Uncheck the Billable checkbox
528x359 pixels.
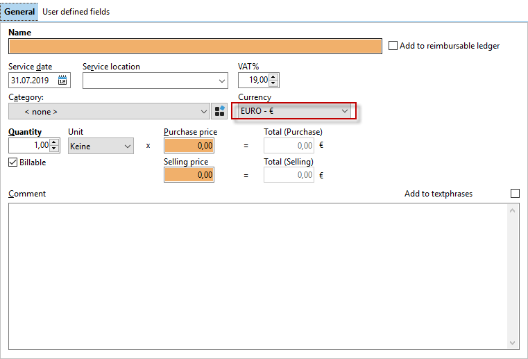coord(13,162)
